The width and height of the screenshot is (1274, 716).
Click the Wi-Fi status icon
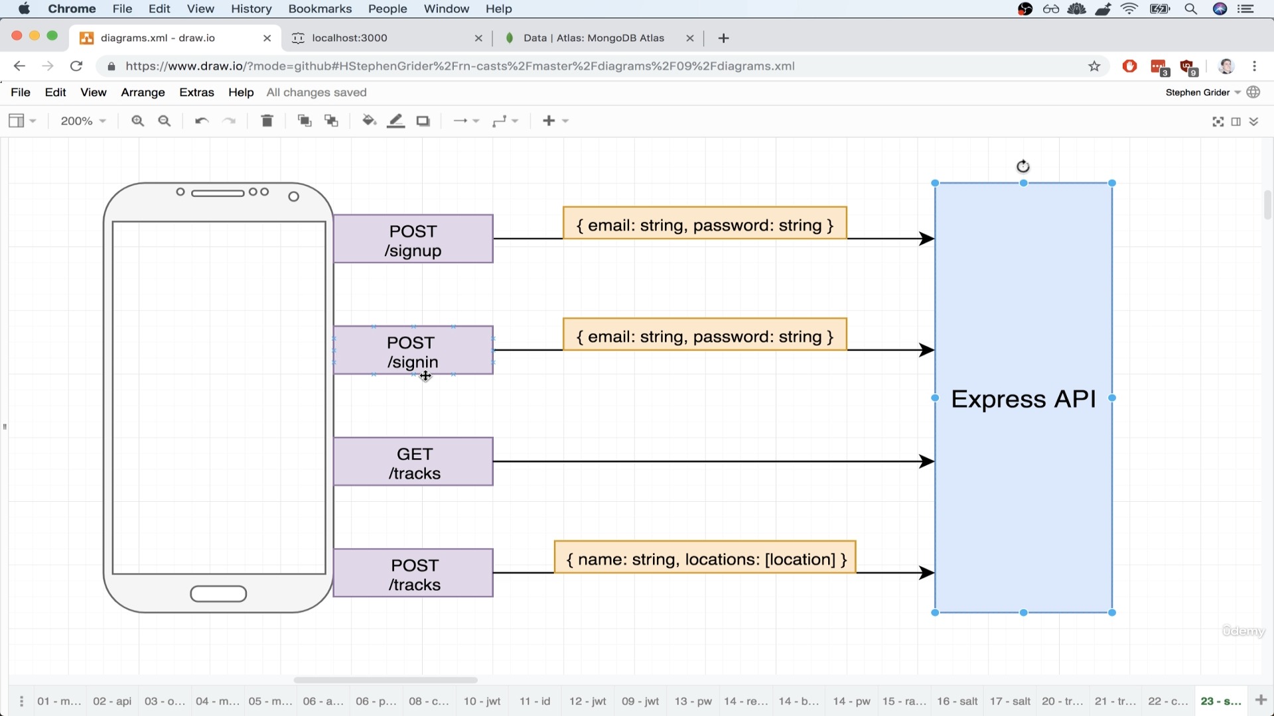tap(1129, 9)
